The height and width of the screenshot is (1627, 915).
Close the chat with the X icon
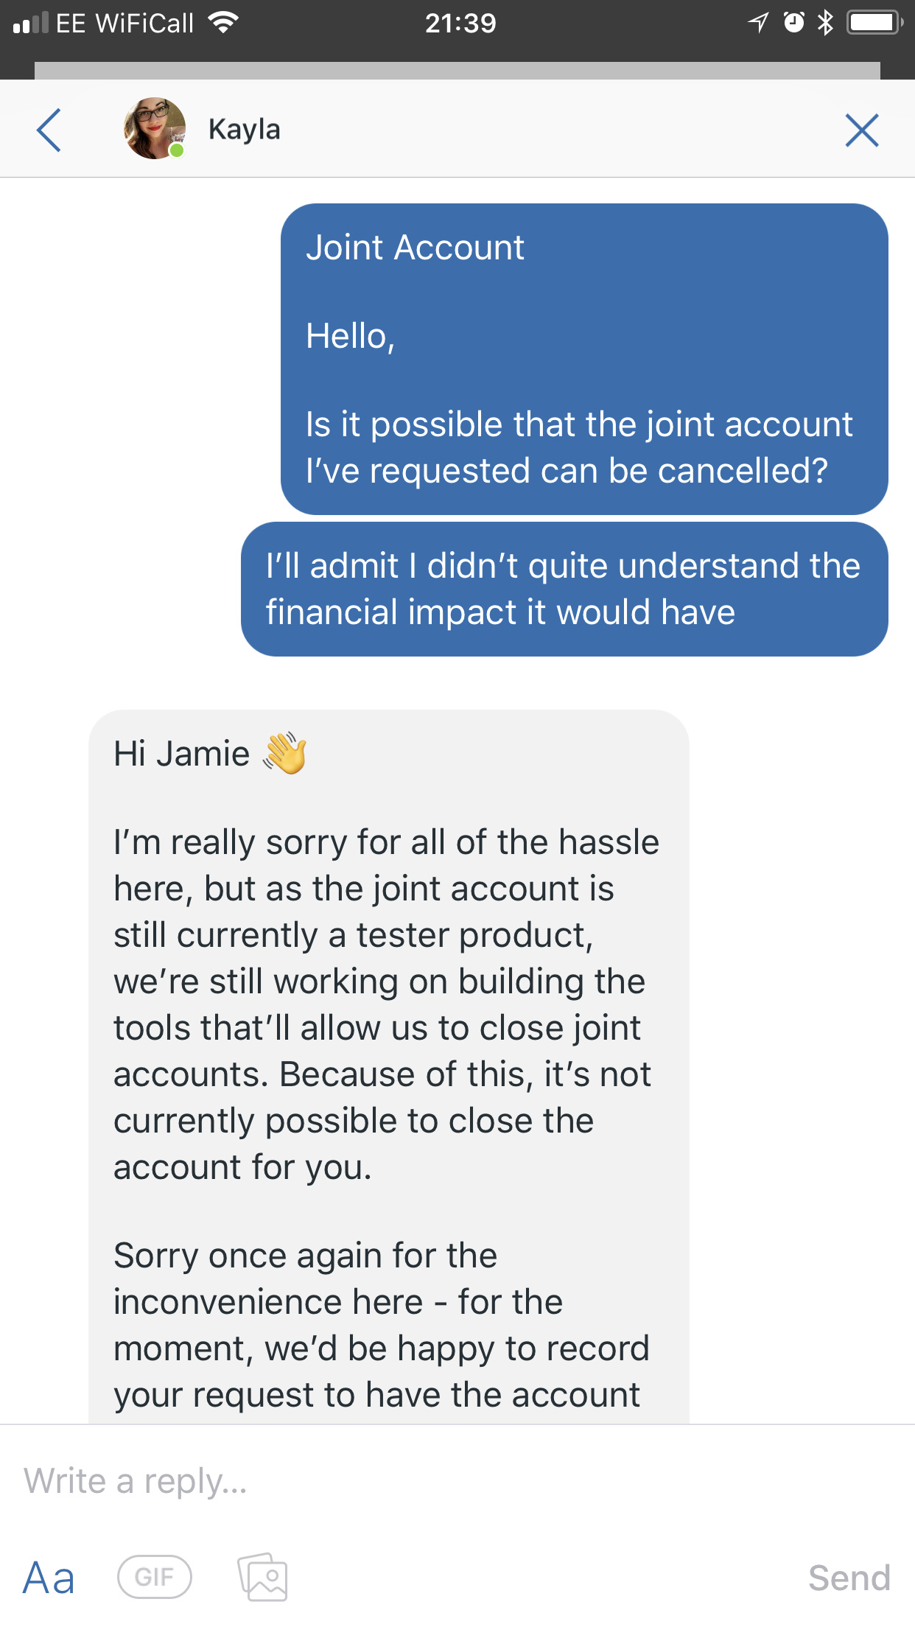tap(861, 130)
